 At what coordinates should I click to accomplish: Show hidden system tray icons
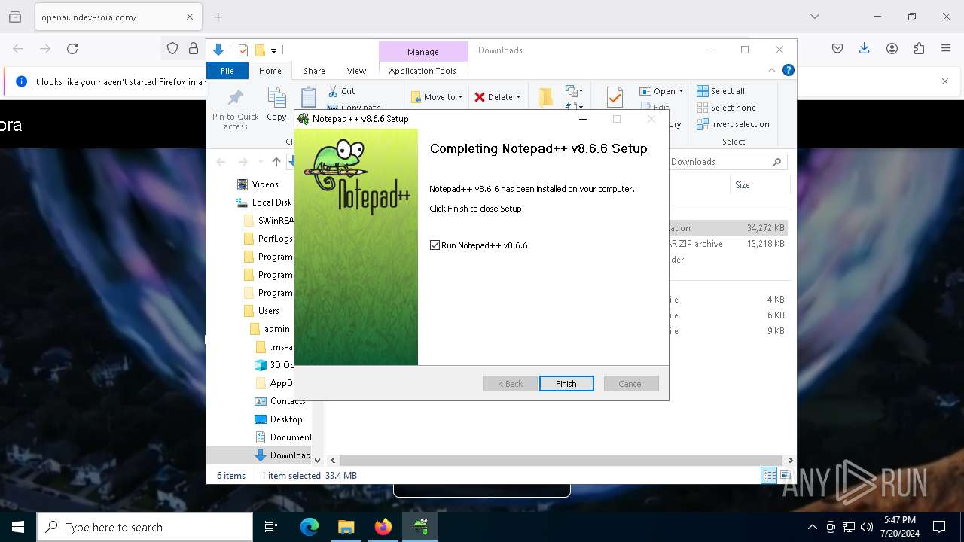tap(812, 527)
